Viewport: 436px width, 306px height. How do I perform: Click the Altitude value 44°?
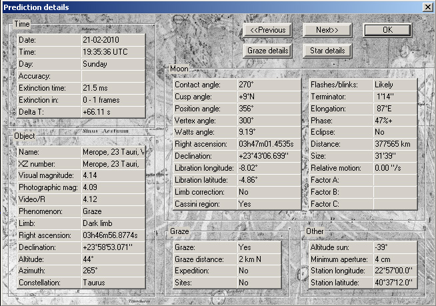[x=113, y=259]
